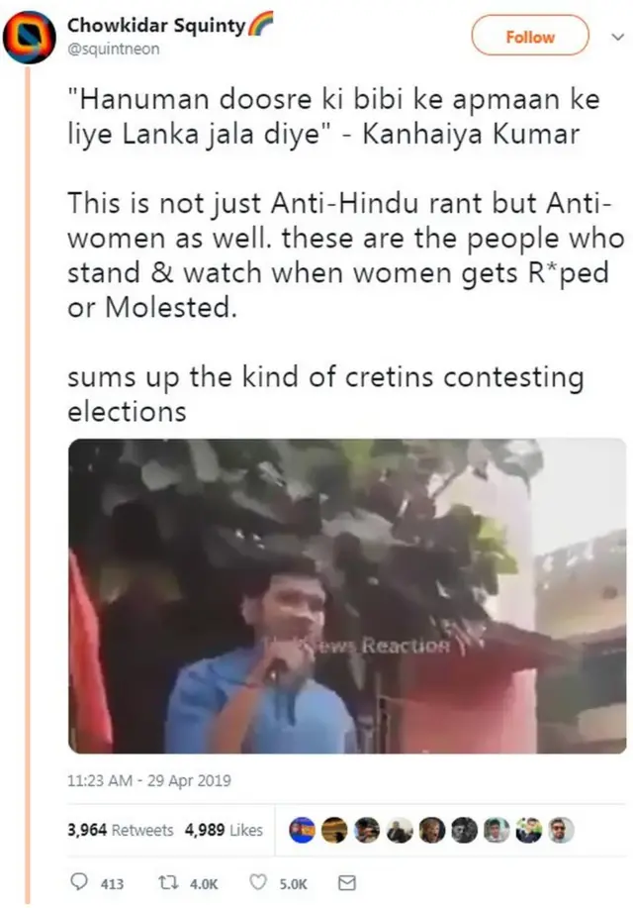633x908 pixels.
Task: Open the Chowkidar Squinty display name
Action: point(155,26)
